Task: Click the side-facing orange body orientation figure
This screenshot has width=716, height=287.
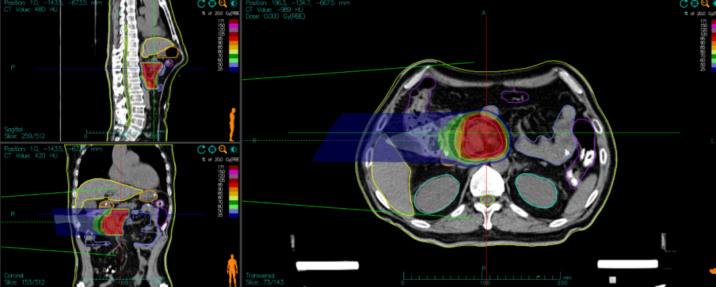Action: click(x=233, y=124)
